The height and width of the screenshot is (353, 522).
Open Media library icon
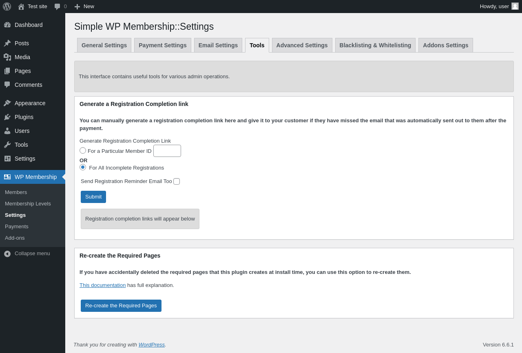click(x=7, y=57)
